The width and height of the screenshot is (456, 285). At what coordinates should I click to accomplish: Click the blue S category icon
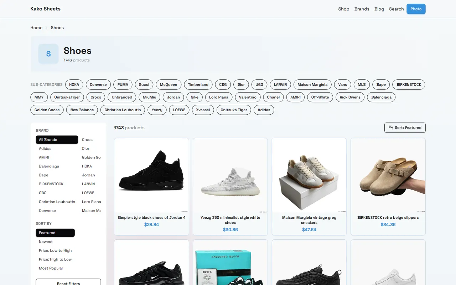click(48, 54)
